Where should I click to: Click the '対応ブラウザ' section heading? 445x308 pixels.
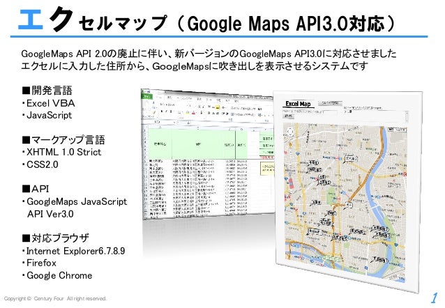click(55, 238)
